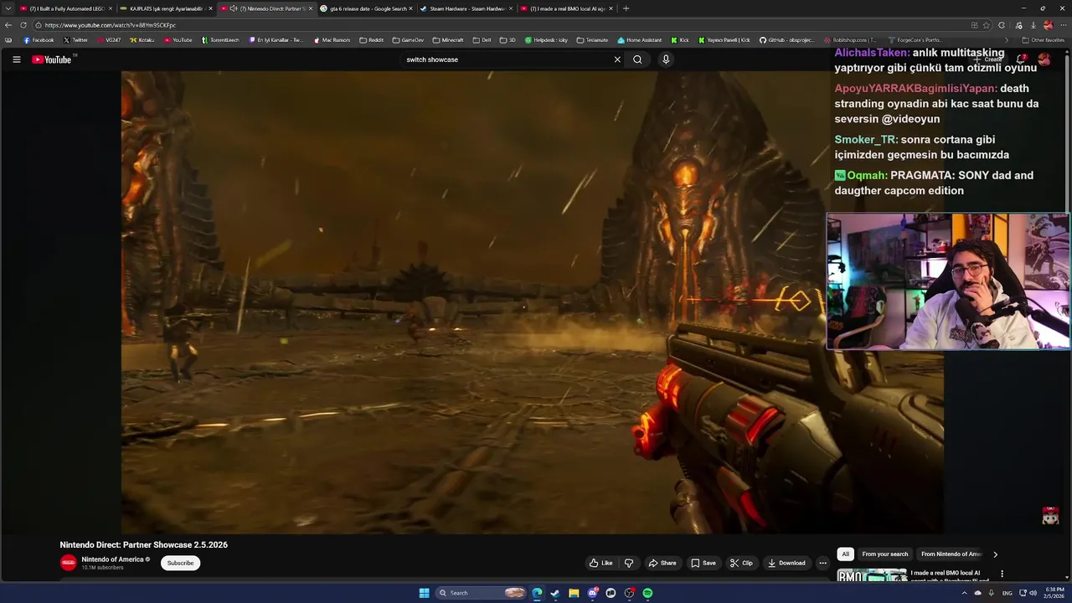Open the BMO local AI video thumbnail

coord(872,575)
